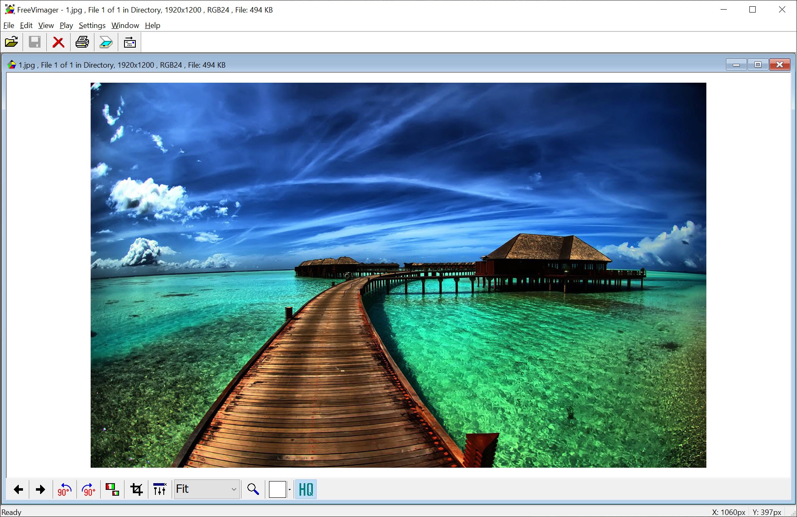Go to the next image with right arrow

(x=41, y=489)
